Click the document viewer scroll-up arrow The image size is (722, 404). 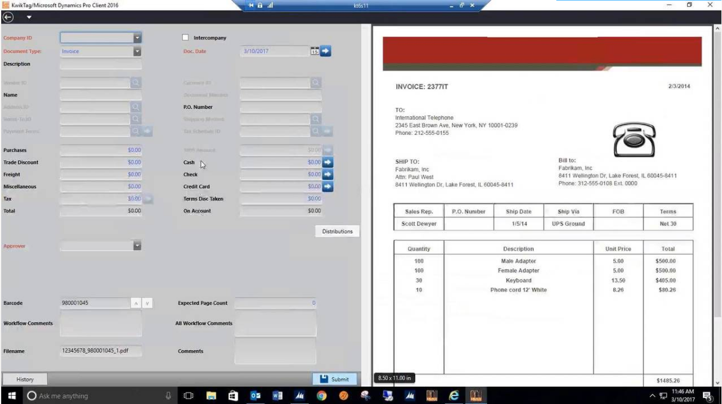[718, 28]
